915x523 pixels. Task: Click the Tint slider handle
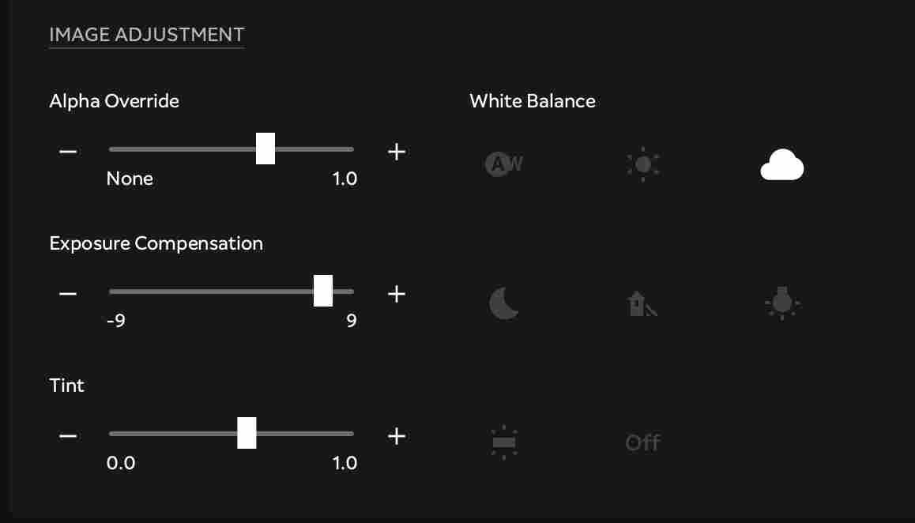coord(247,433)
